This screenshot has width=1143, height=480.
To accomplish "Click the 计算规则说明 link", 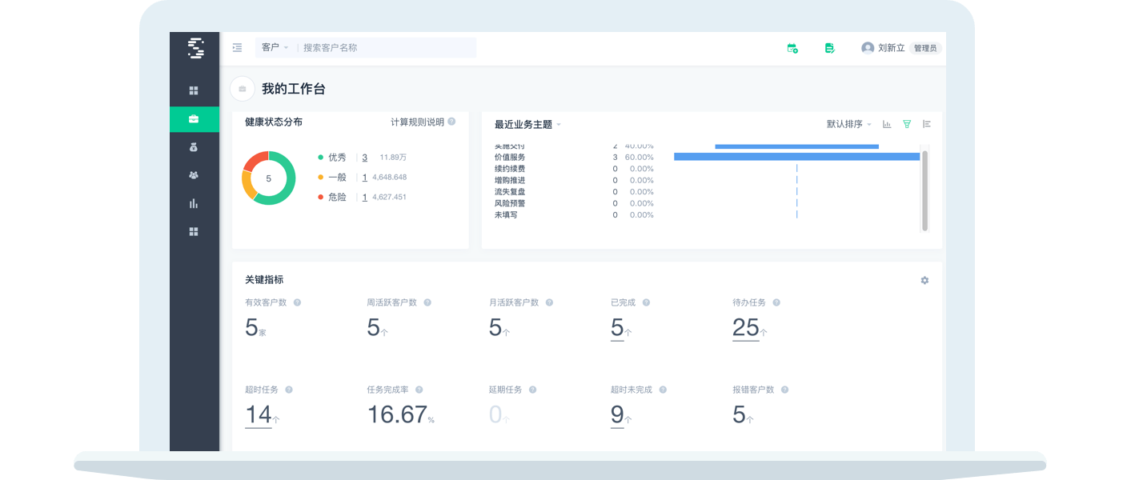I will [417, 122].
